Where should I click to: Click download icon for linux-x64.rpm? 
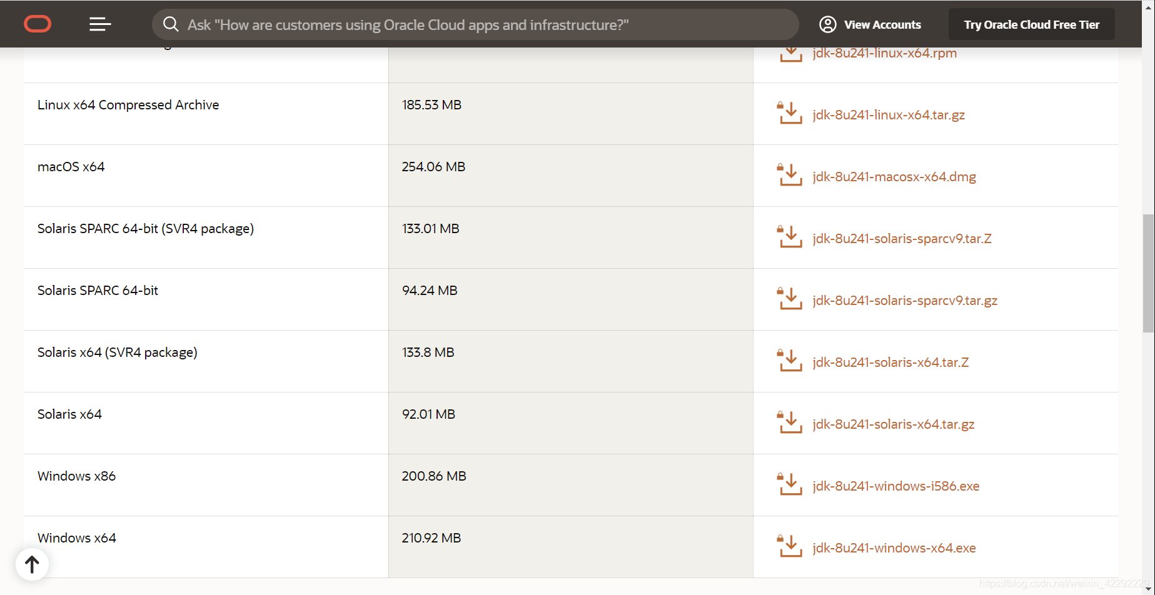tap(790, 55)
